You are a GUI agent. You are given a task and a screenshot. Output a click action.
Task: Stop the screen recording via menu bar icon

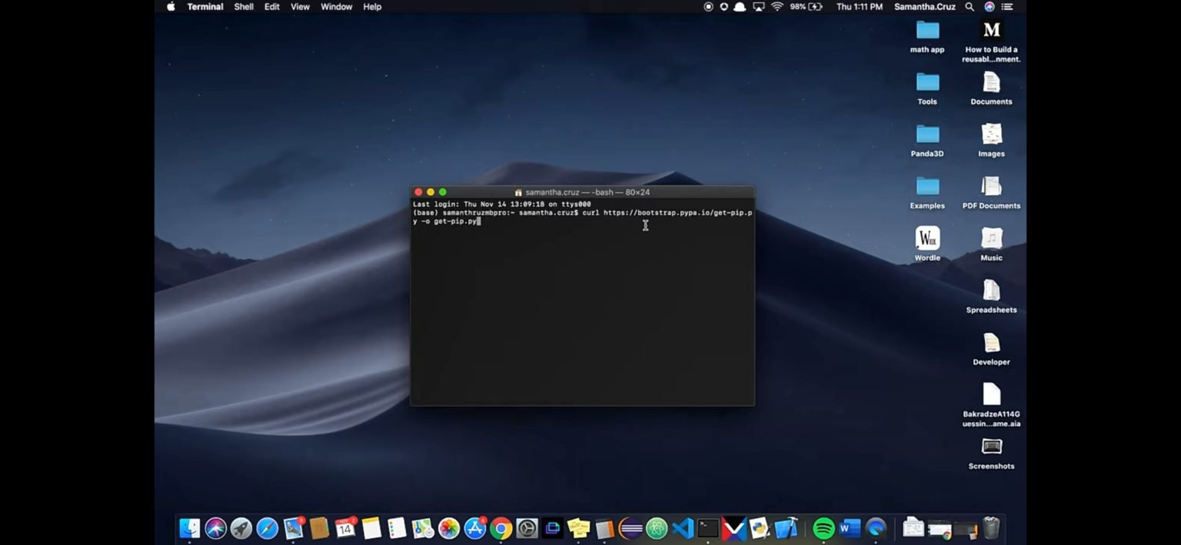[707, 7]
